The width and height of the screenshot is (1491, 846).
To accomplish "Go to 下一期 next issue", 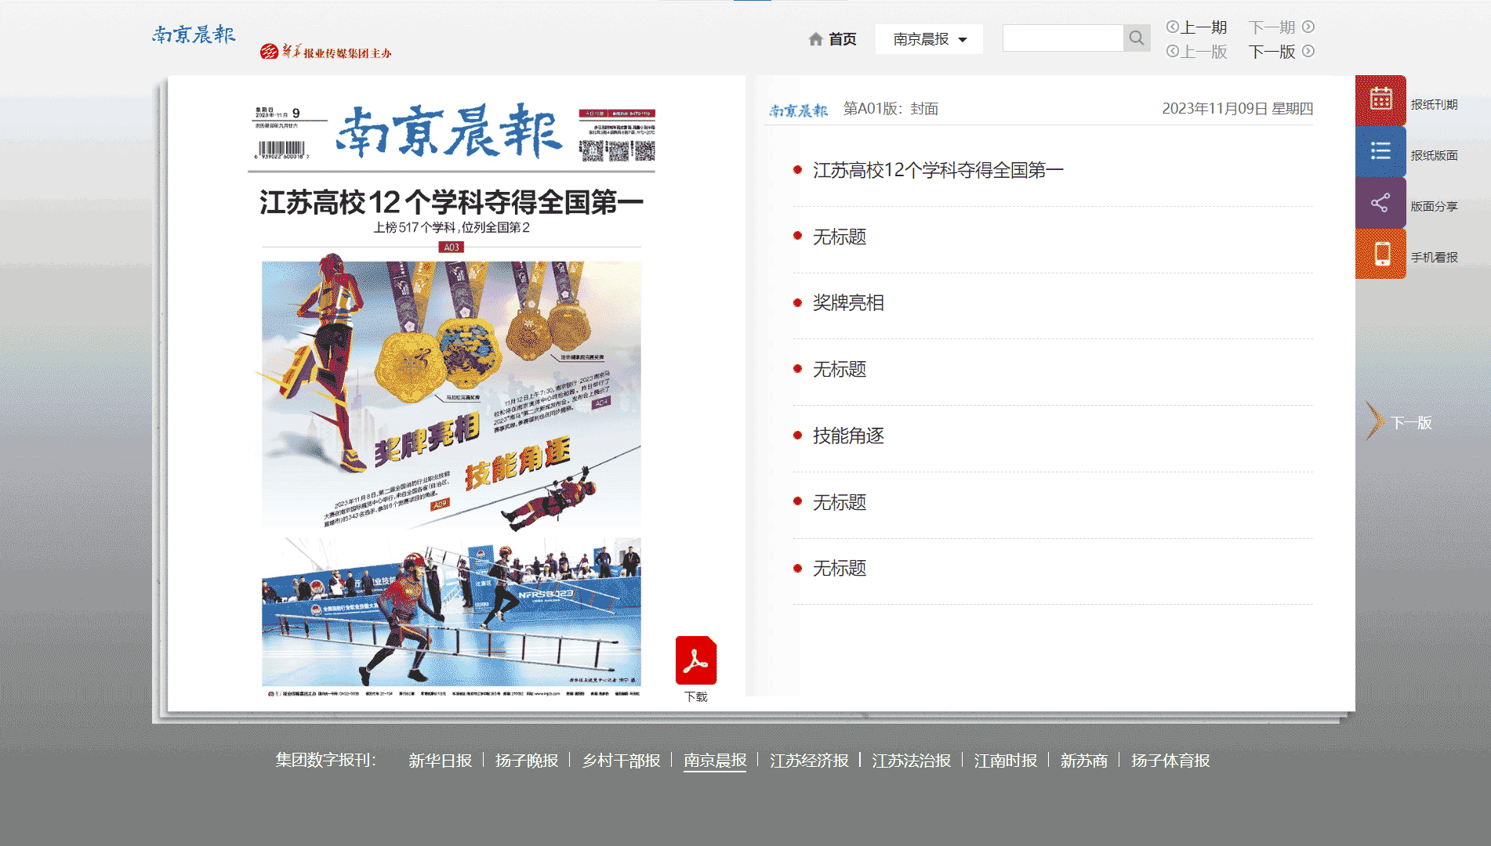I will (1282, 27).
